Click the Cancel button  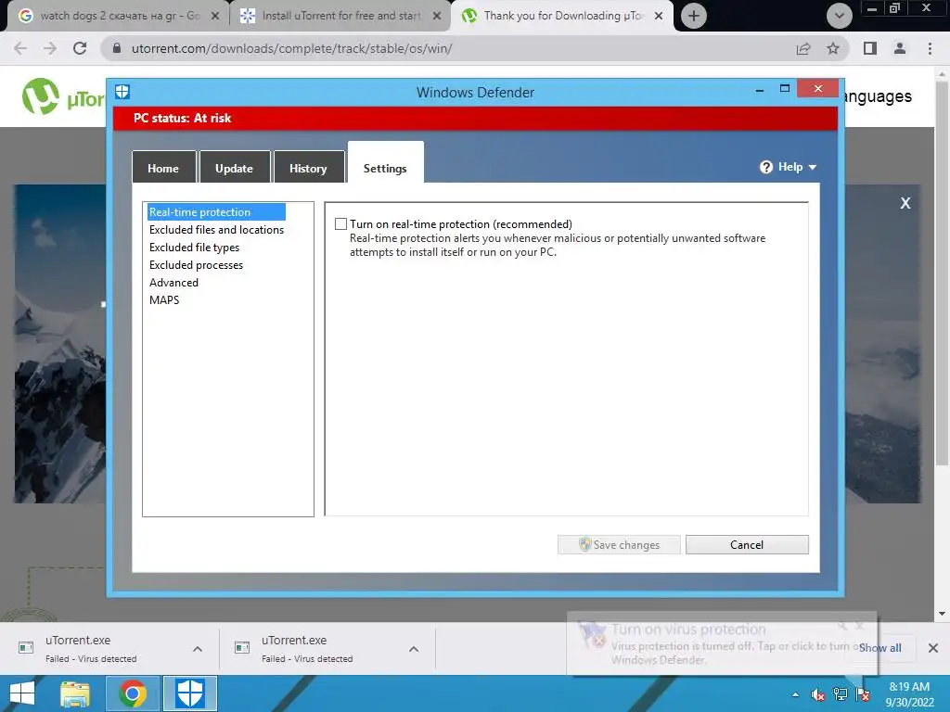click(747, 544)
